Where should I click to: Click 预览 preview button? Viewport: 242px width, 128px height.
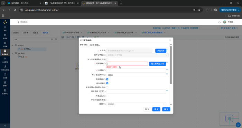(156, 109)
